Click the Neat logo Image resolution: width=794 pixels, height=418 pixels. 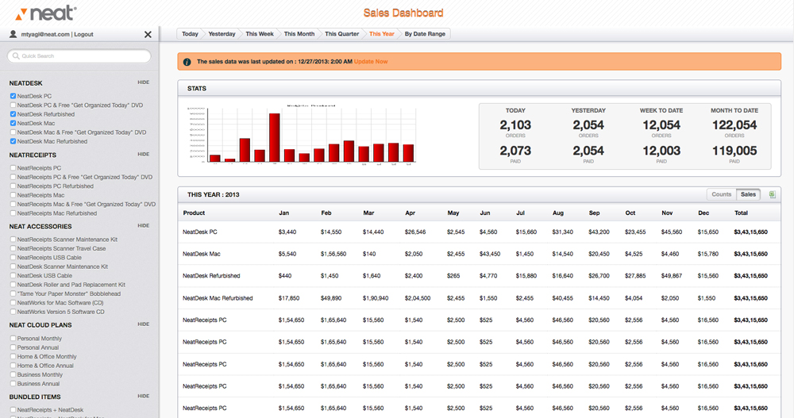pyautogui.click(x=45, y=13)
